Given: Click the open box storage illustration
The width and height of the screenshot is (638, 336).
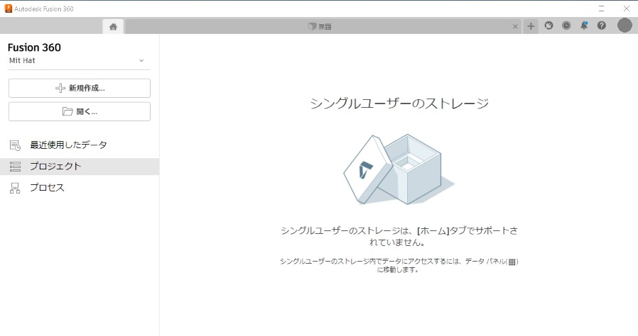Looking at the screenshot, I should (x=399, y=169).
